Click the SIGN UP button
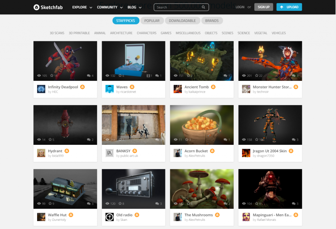Viewport: 336px width, 229px height. click(x=263, y=7)
